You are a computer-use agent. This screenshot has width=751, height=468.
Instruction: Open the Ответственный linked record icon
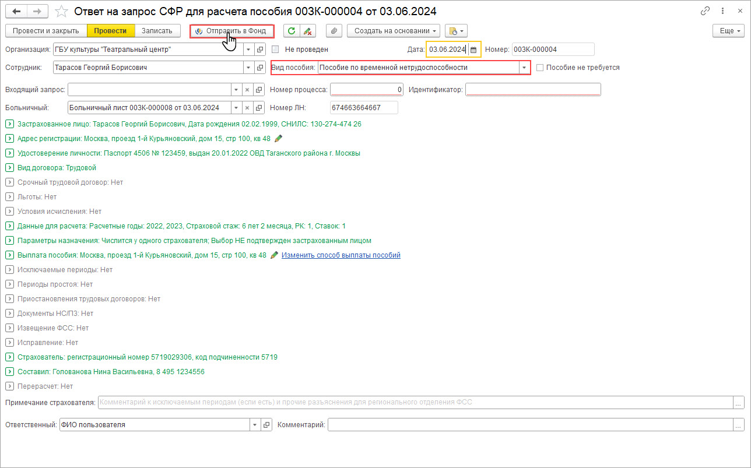pos(266,425)
